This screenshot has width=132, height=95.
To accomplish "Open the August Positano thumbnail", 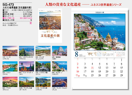I will (59, 66).
